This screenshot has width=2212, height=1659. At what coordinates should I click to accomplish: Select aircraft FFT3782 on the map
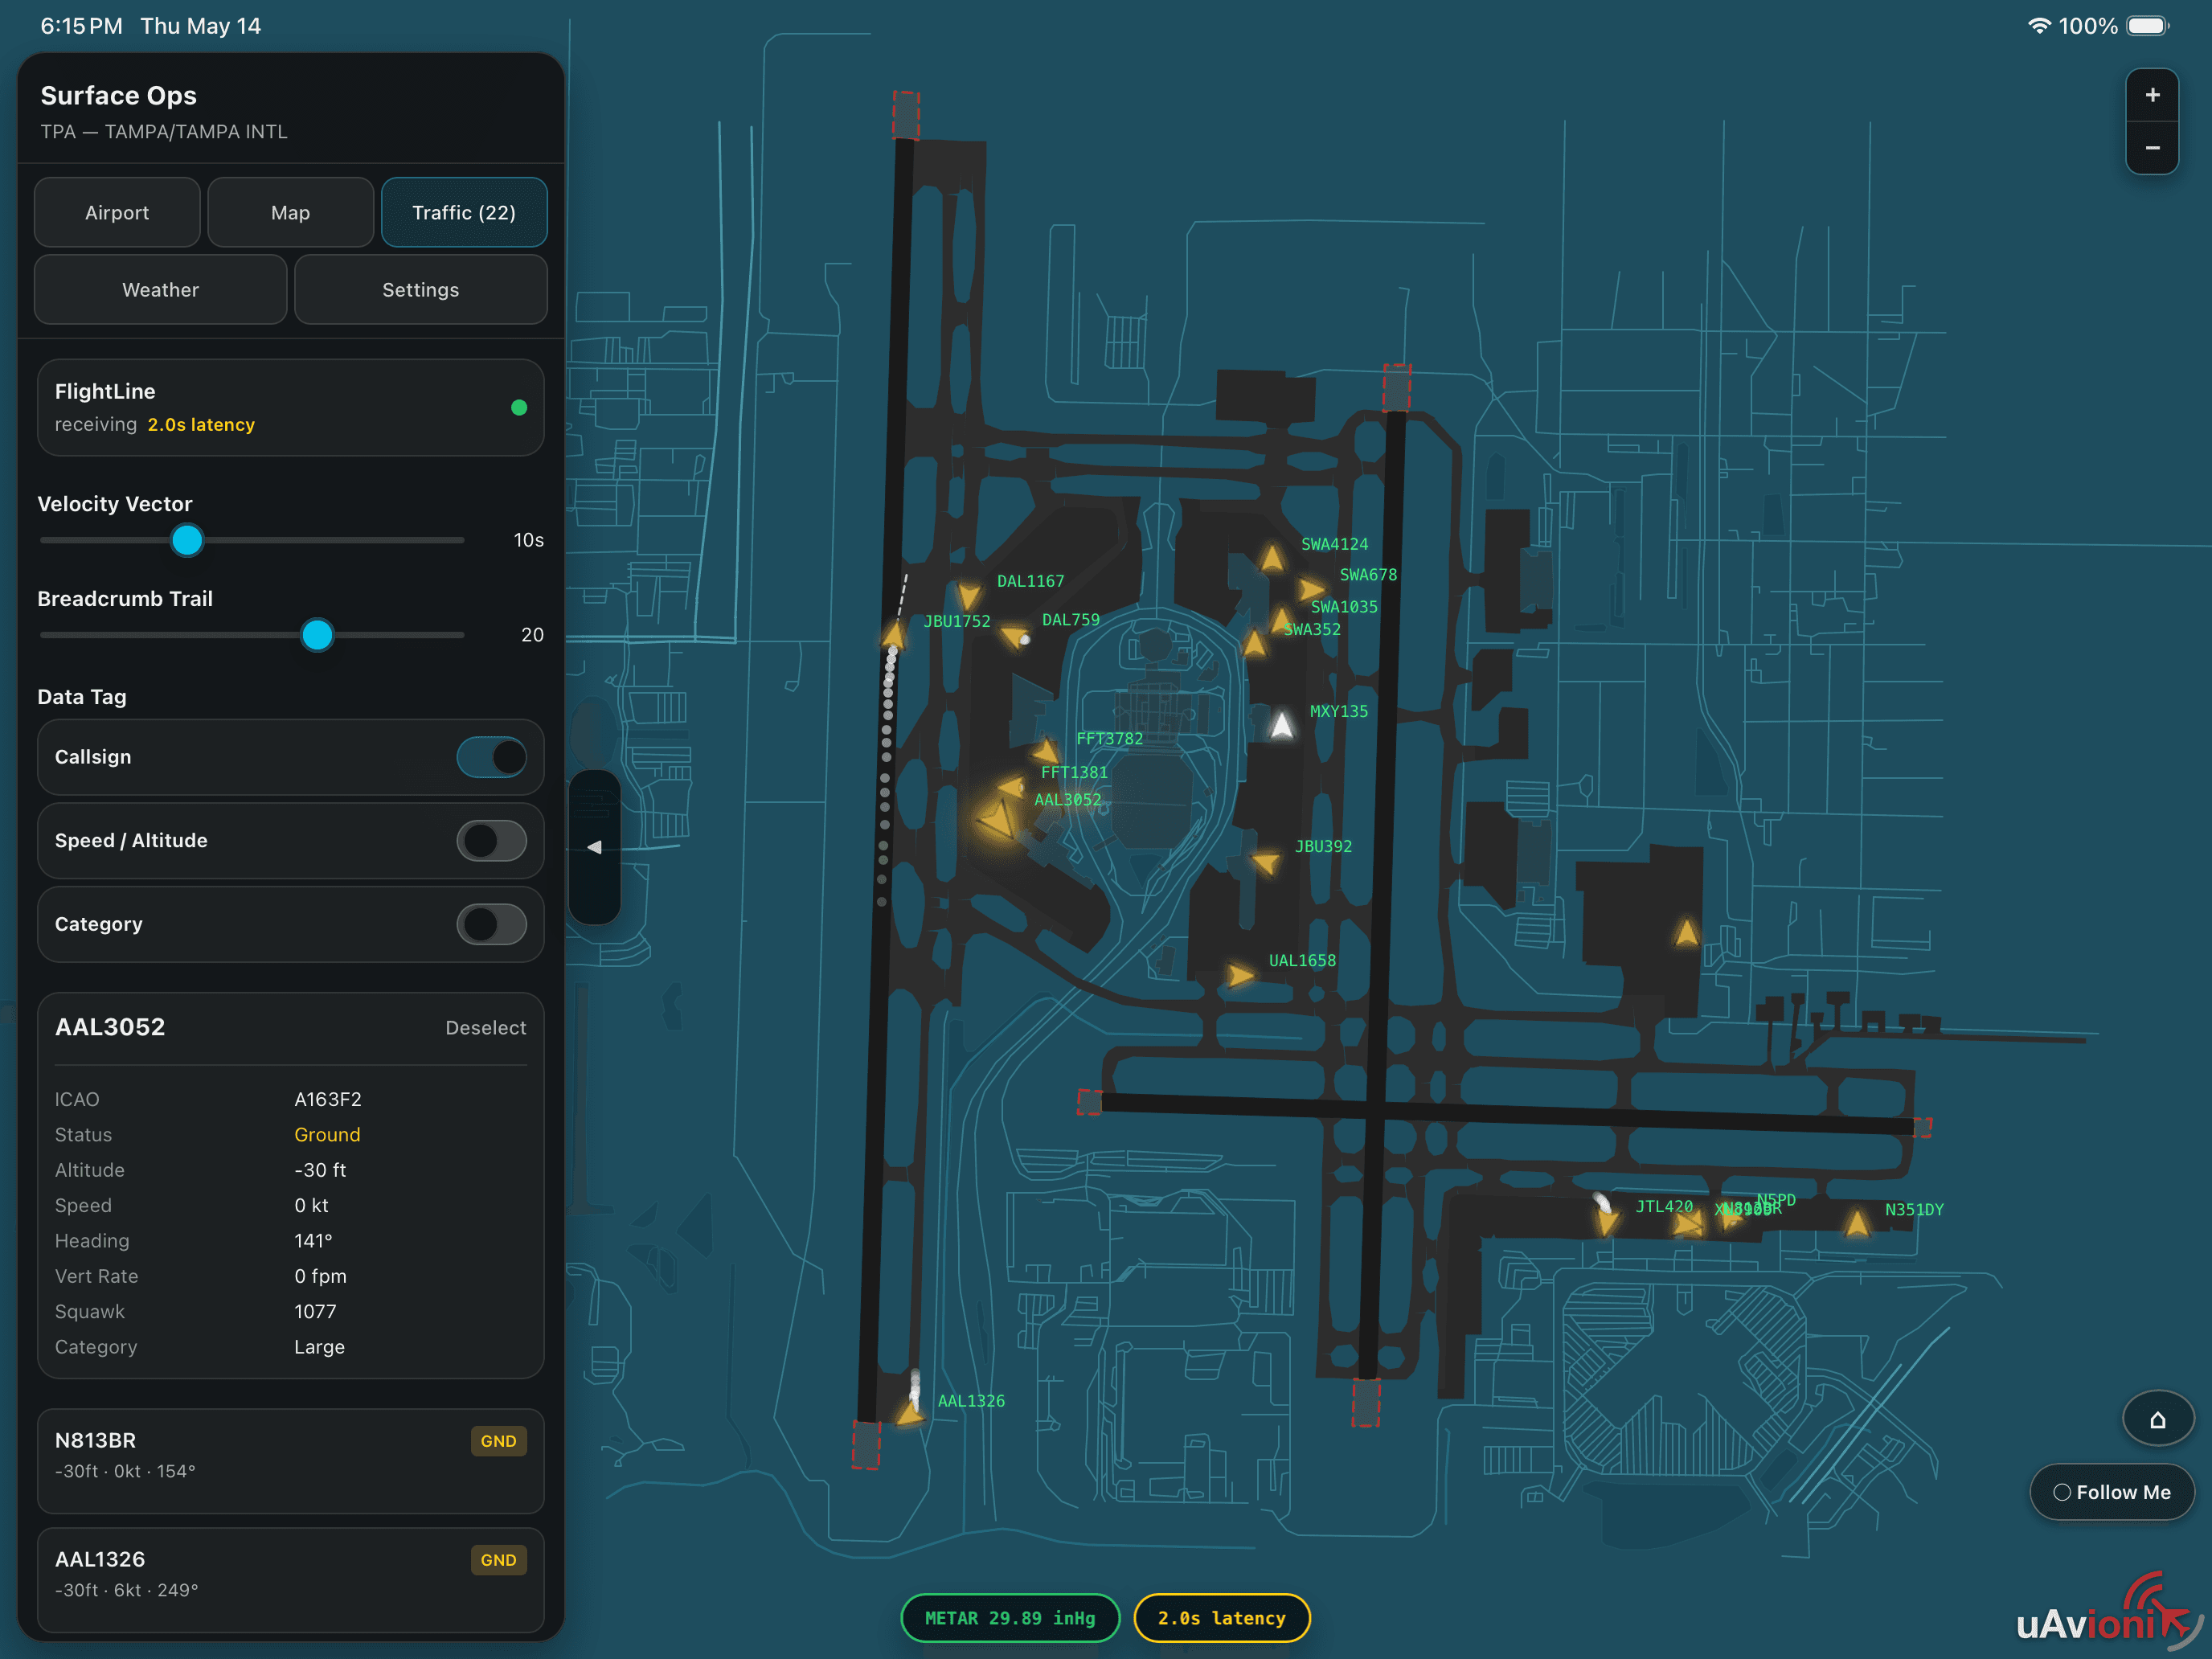(x=1045, y=750)
